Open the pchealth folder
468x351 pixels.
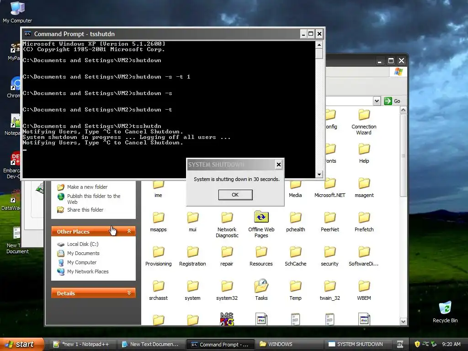point(296,222)
